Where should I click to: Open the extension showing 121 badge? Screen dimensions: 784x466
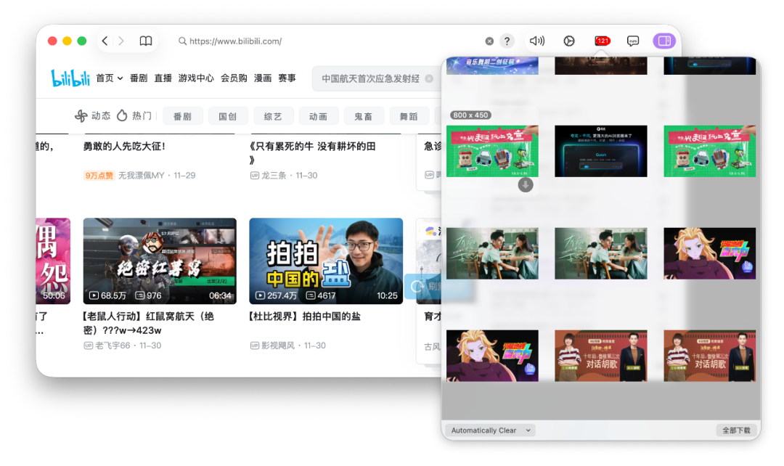tap(602, 41)
